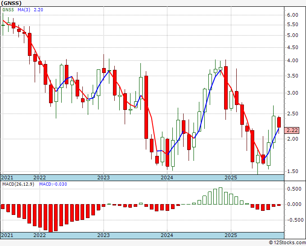Click the green GNSS legend label

(8, 10)
